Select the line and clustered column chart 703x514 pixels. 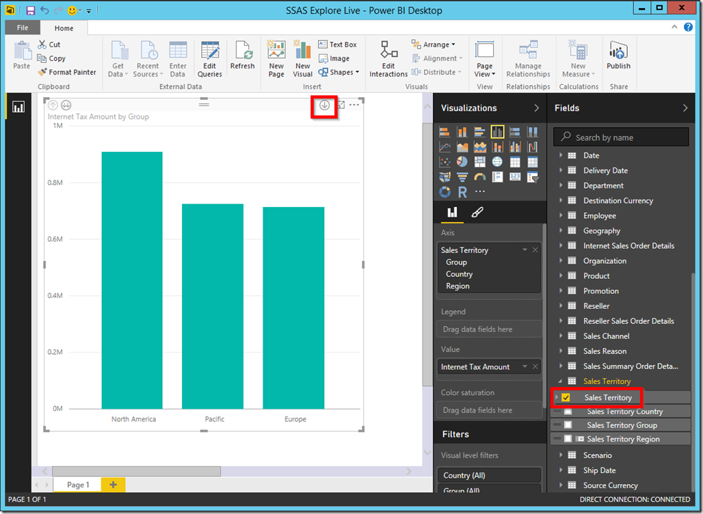click(x=515, y=147)
